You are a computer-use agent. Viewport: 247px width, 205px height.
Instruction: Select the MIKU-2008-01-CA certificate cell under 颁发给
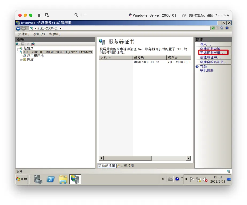(146, 62)
